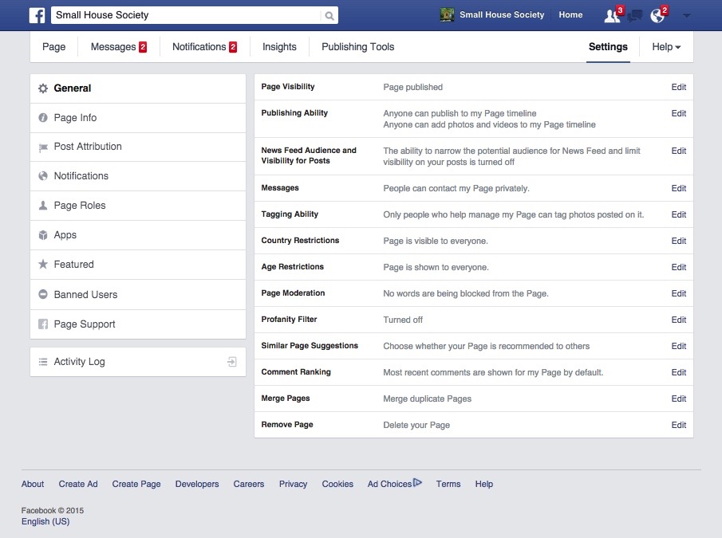
Task: Open Banned Users settings section
Action: pos(138,294)
